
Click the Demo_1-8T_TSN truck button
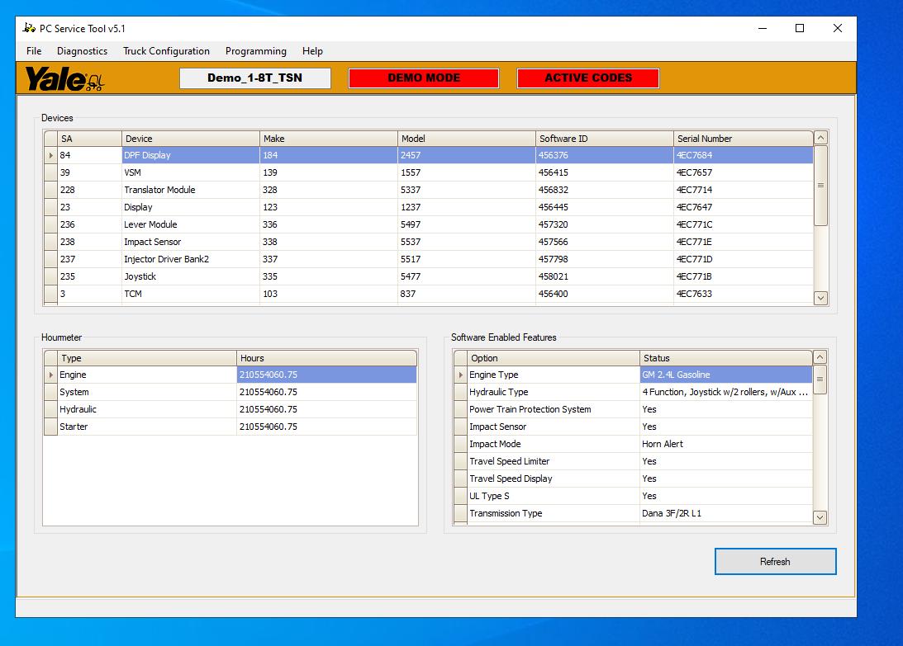(254, 78)
